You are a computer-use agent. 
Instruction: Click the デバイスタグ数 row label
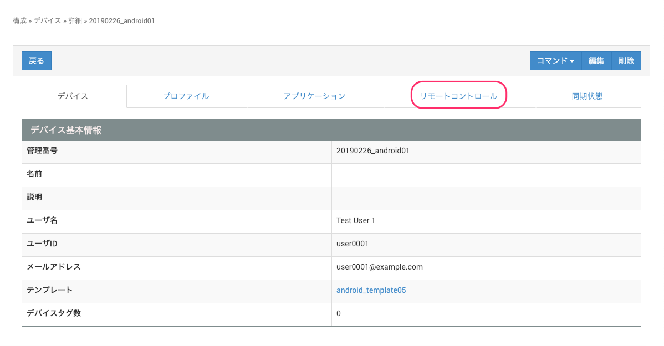point(54,313)
